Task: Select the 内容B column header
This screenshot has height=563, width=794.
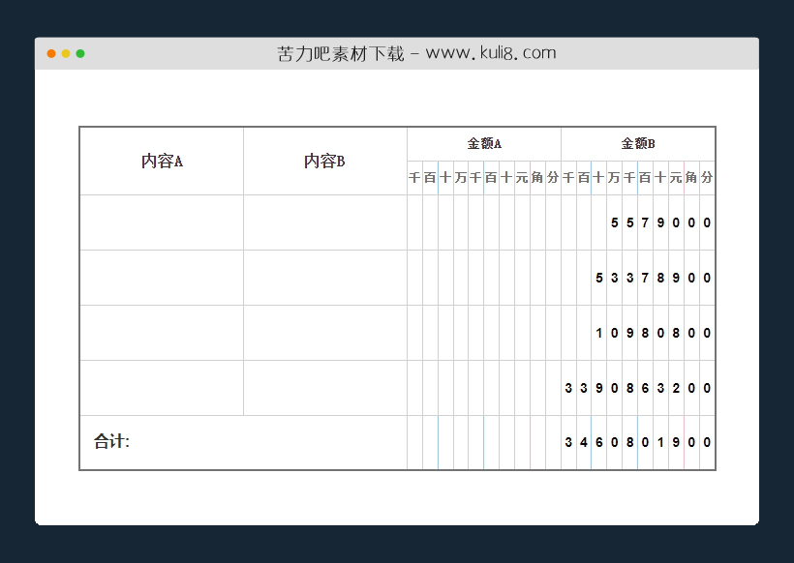Action: pyautogui.click(x=323, y=162)
